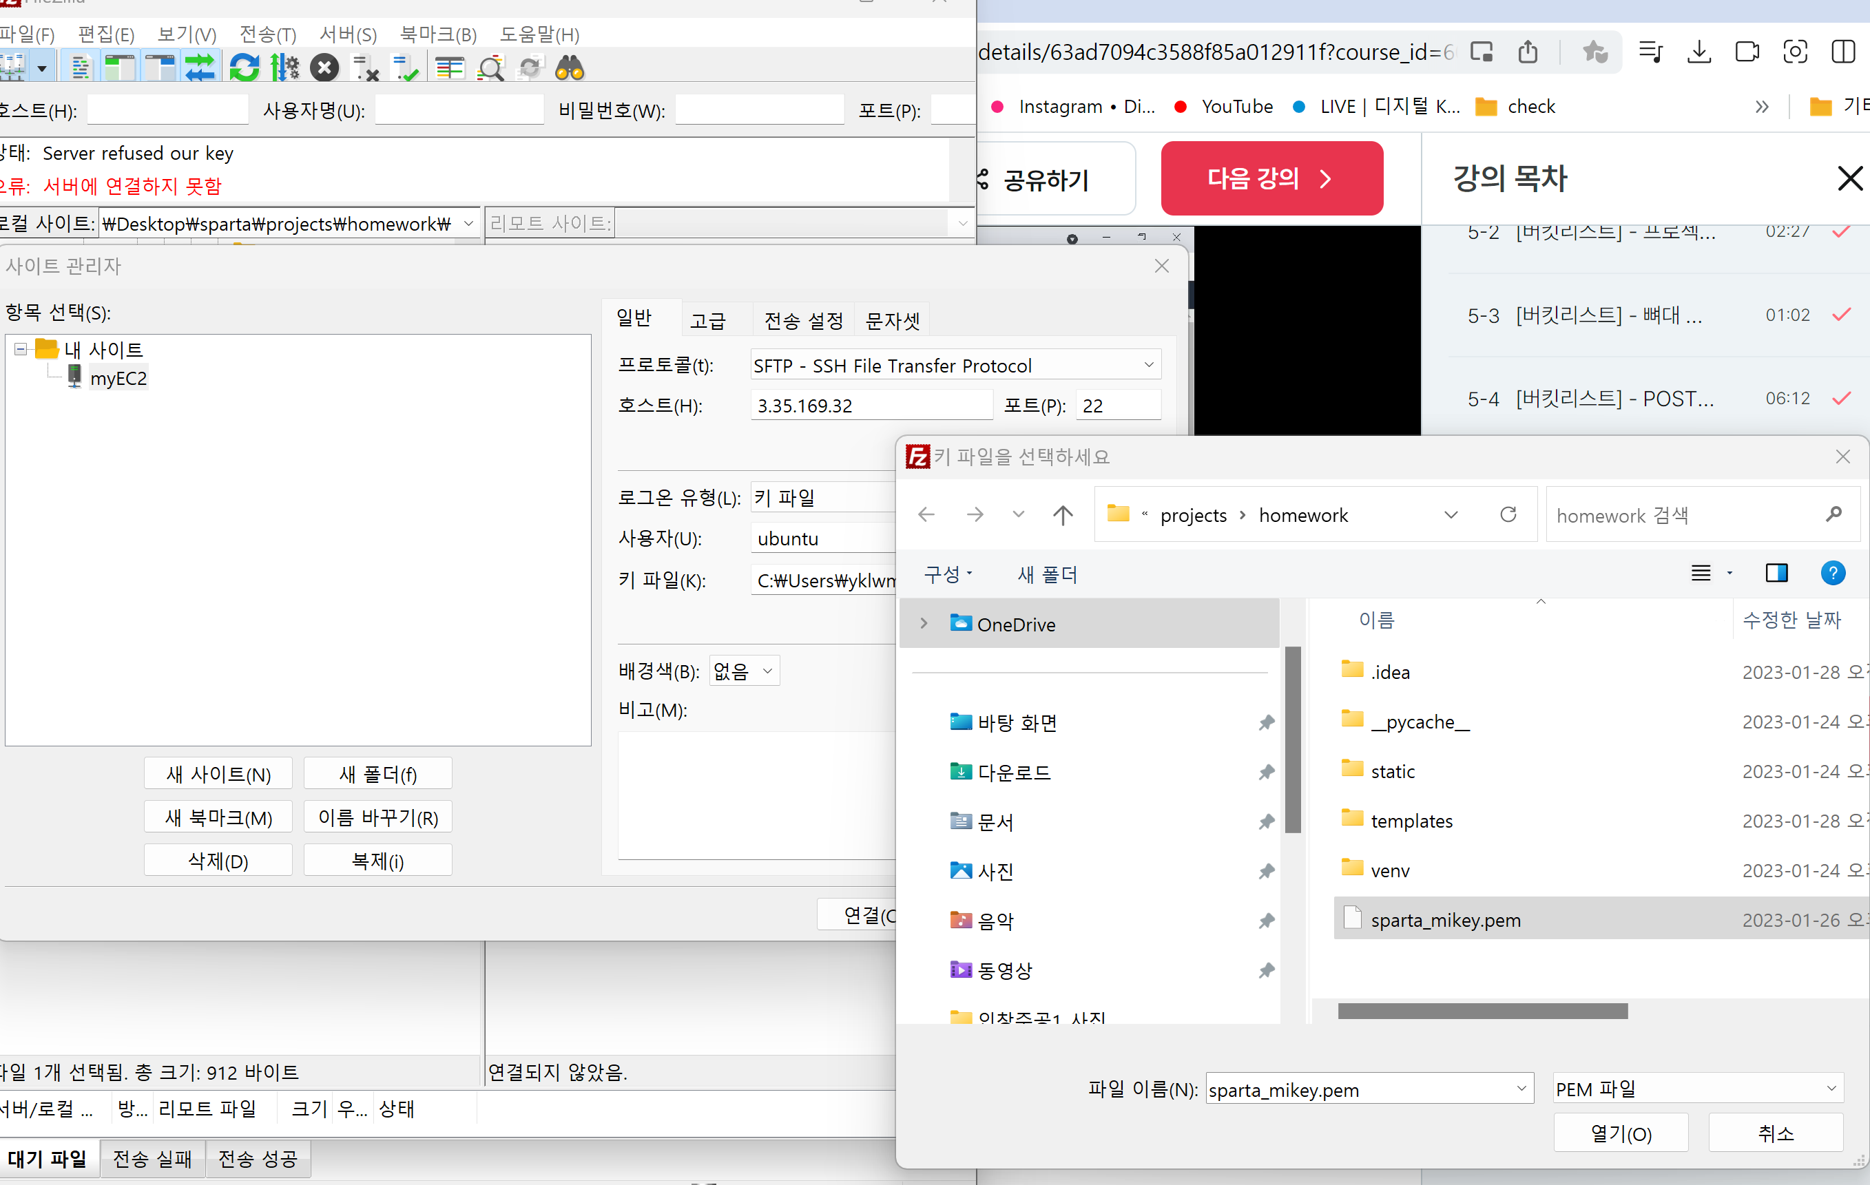Select 바탕 화면 in navigation pane

[1017, 722]
